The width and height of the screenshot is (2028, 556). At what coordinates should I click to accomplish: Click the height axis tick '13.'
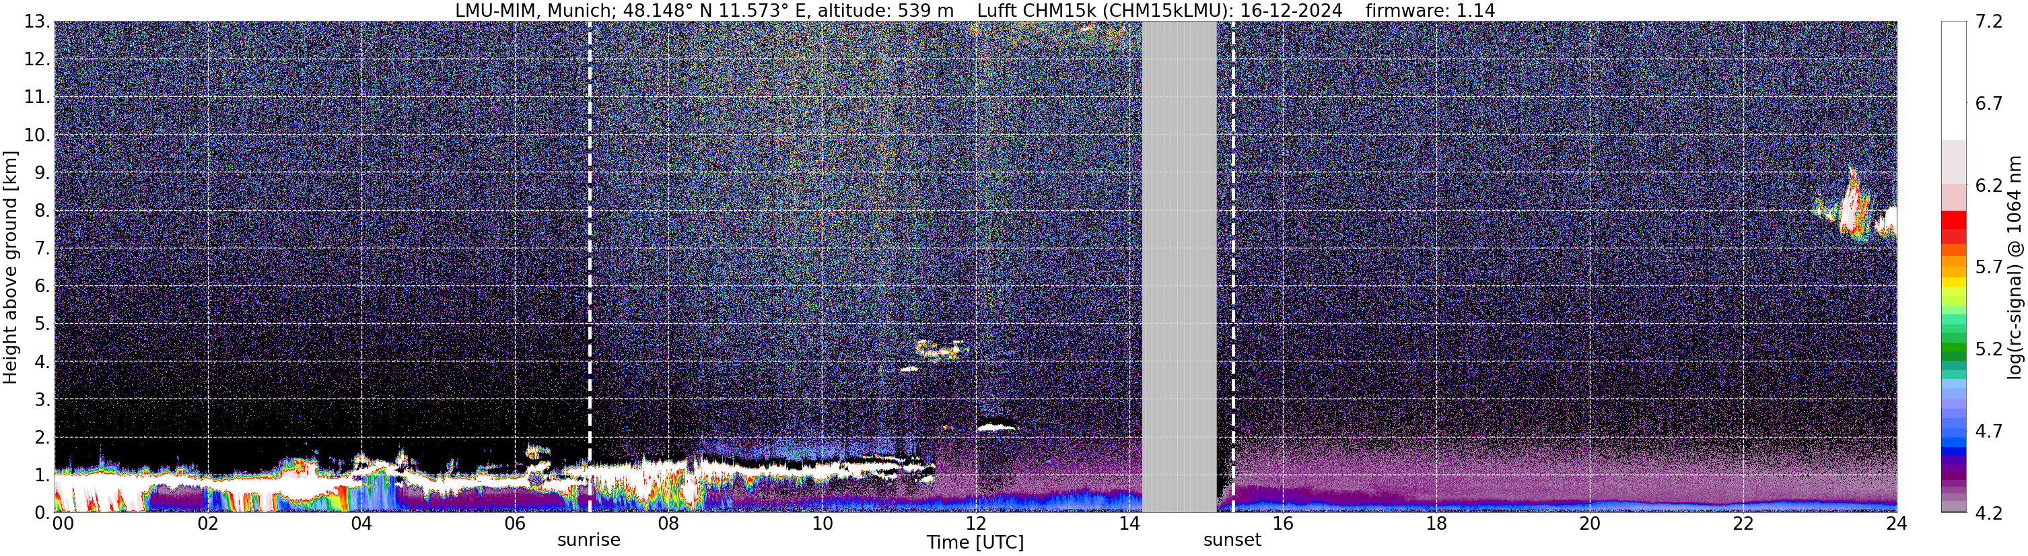(x=37, y=22)
